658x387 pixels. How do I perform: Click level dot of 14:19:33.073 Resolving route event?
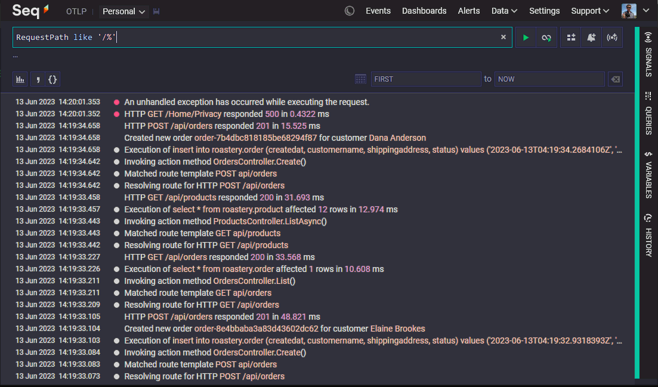pyautogui.click(x=117, y=376)
